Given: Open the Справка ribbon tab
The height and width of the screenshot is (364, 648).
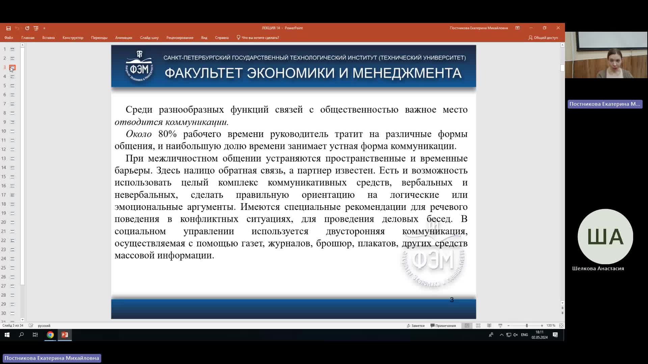Looking at the screenshot, I should click(222, 38).
